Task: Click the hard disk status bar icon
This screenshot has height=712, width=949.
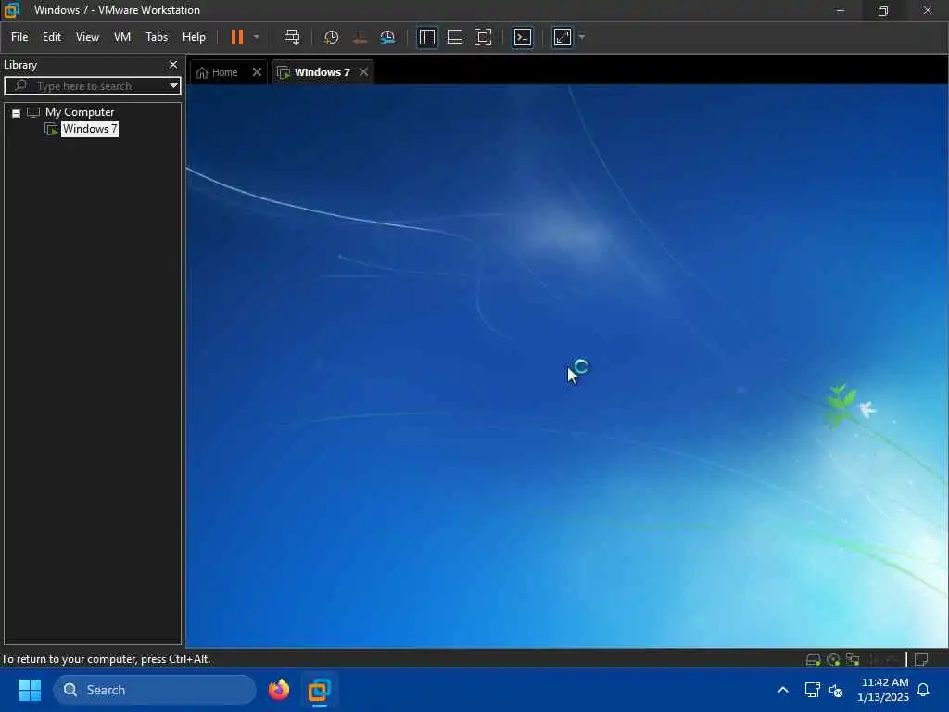Action: [x=814, y=659]
